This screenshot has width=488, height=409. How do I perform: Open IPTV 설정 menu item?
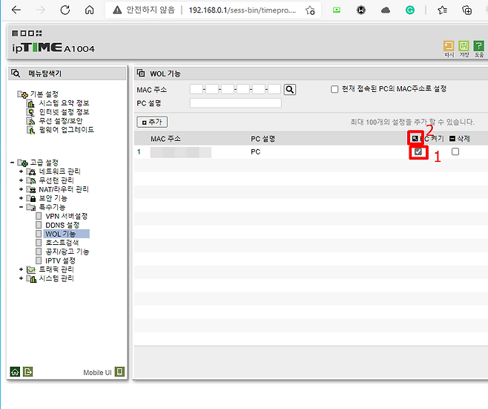60,261
